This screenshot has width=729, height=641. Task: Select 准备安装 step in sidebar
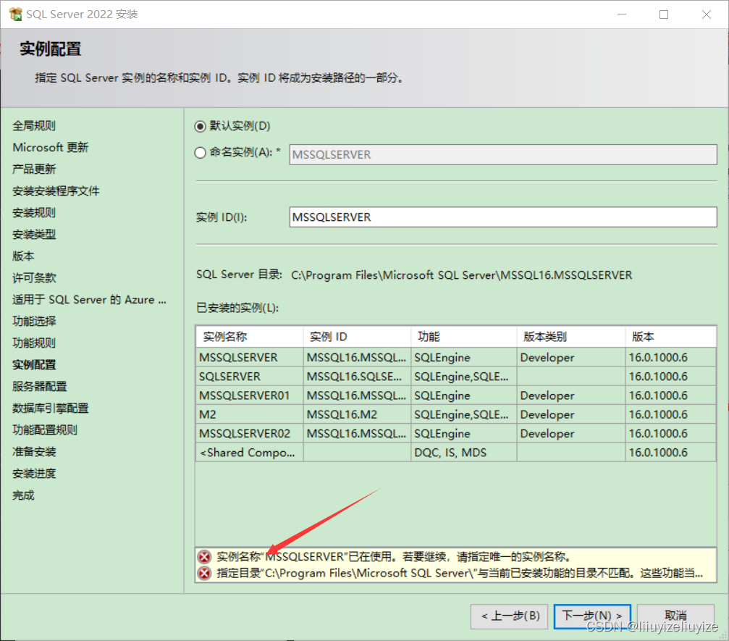pos(34,452)
